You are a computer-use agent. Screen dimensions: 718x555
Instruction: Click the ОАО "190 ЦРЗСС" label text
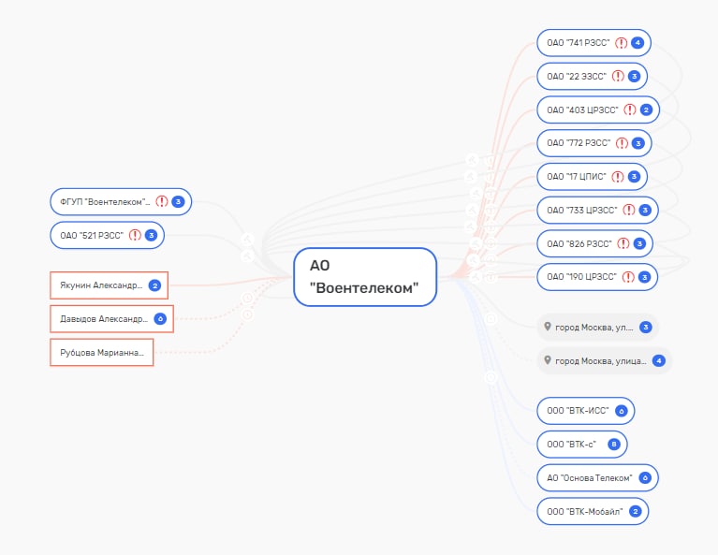[x=582, y=277]
